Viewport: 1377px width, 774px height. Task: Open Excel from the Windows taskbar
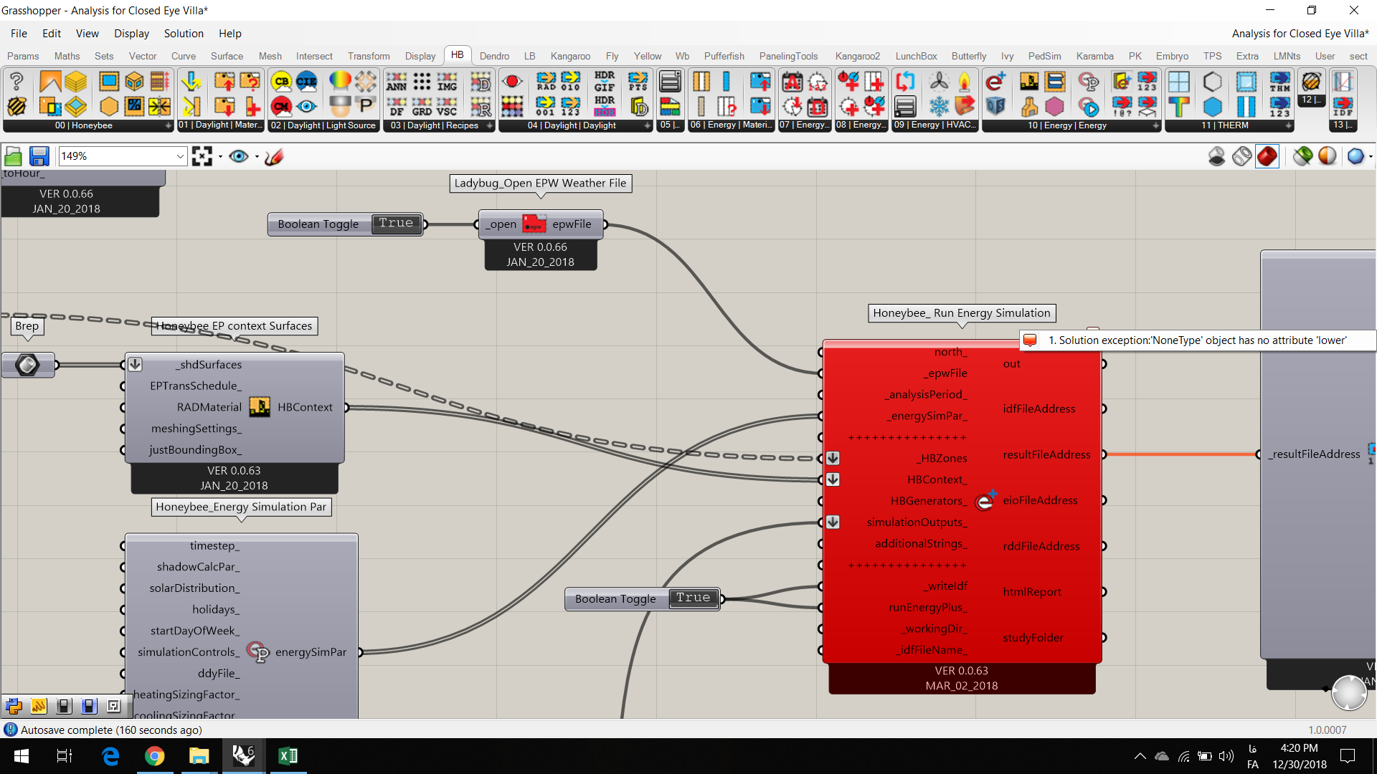click(x=288, y=756)
